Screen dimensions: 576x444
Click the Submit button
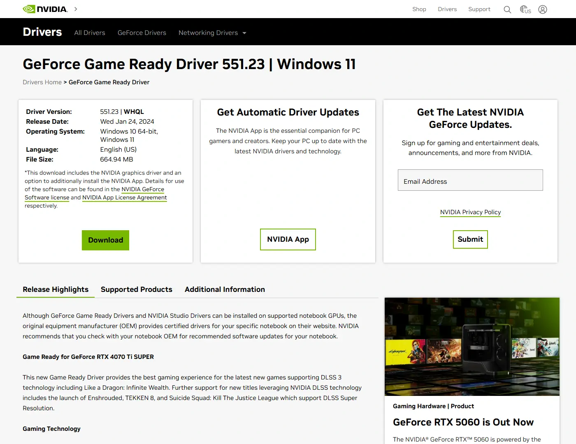(x=470, y=239)
